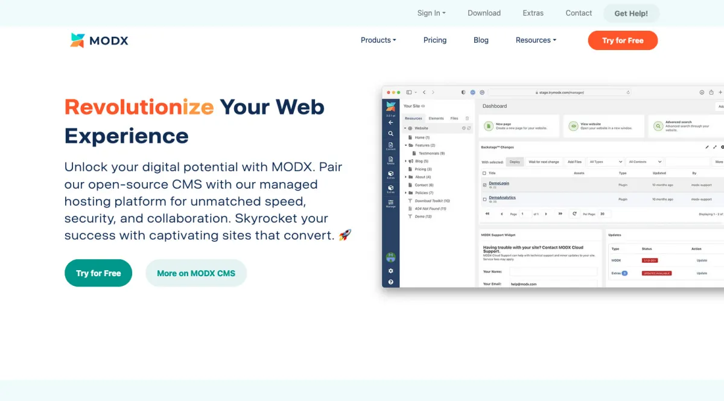
Task: Switch to the Resources tab
Action: coord(413,118)
